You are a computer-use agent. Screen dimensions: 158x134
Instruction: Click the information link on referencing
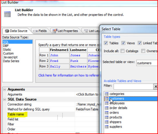tap(69, 75)
